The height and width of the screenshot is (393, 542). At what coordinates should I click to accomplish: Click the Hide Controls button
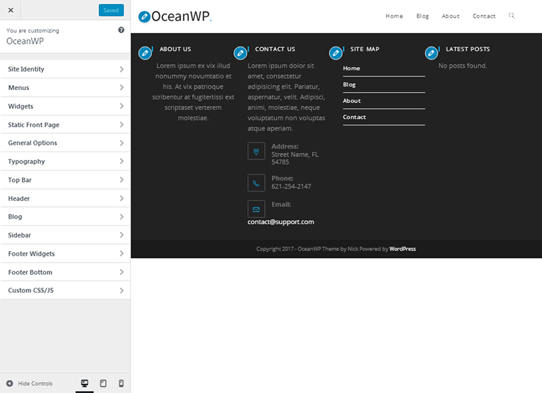pyautogui.click(x=29, y=384)
